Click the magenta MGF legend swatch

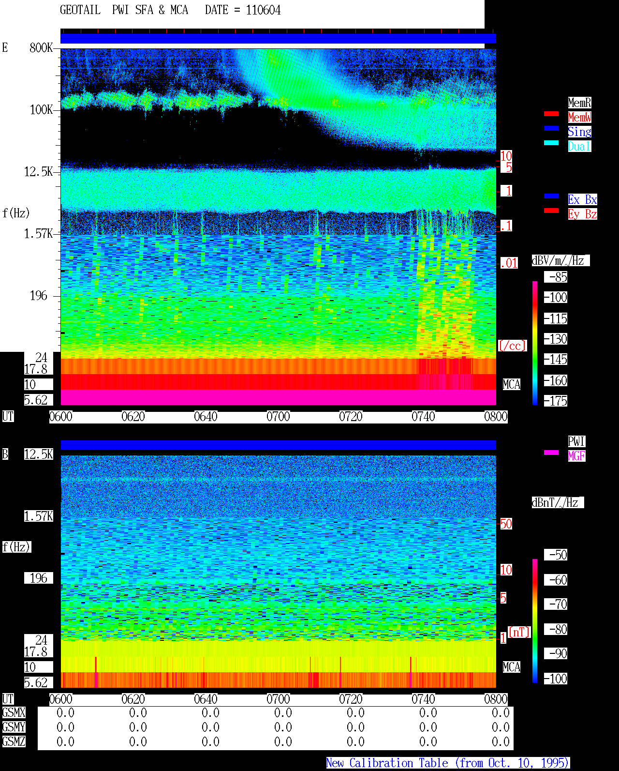[551, 453]
